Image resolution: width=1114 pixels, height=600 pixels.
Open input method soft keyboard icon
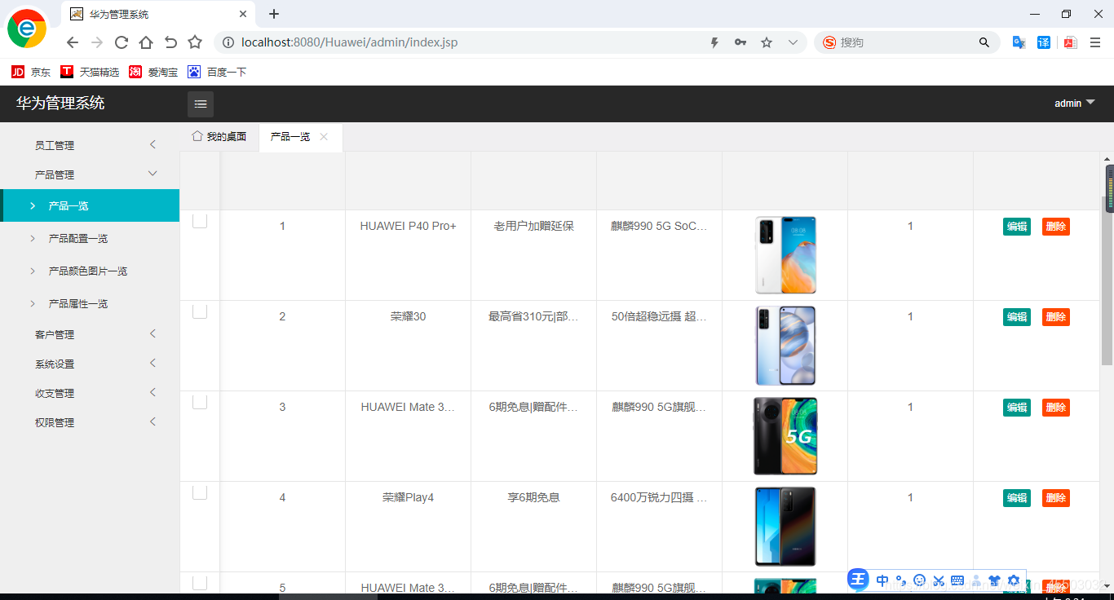957,580
